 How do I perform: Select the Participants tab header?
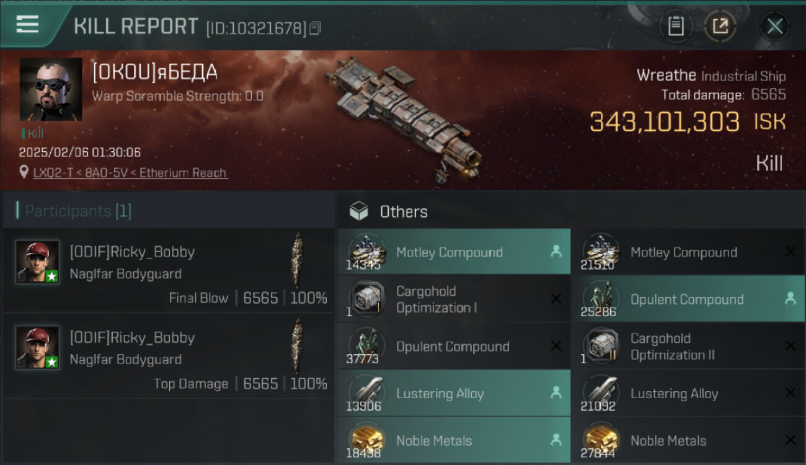(78, 211)
